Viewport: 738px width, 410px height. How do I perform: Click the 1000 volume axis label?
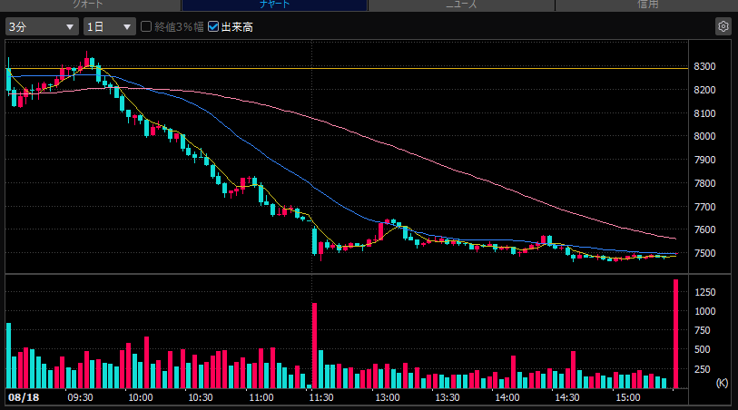tap(705, 311)
